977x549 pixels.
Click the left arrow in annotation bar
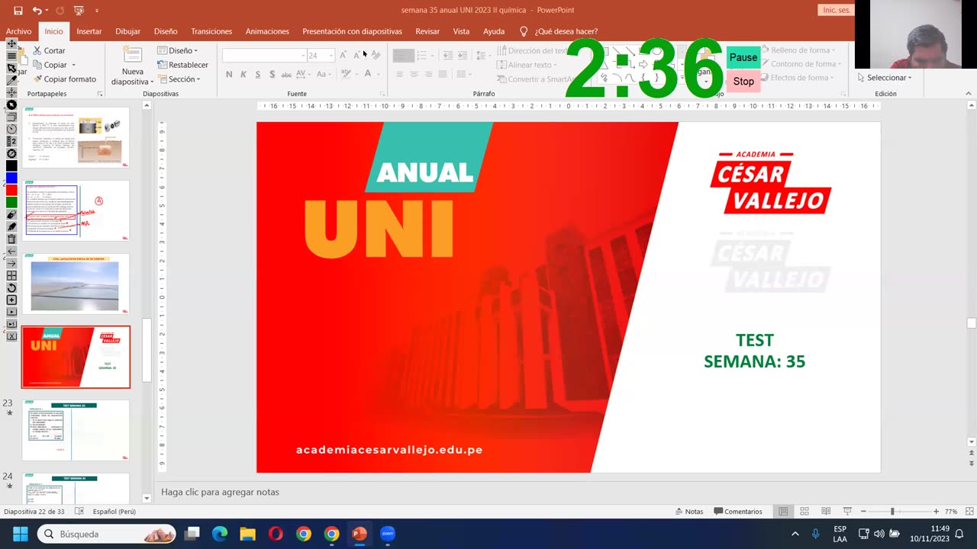[x=11, y=252]
